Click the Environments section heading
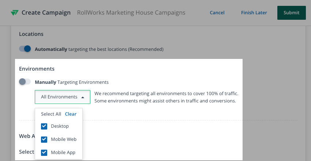 37,69
